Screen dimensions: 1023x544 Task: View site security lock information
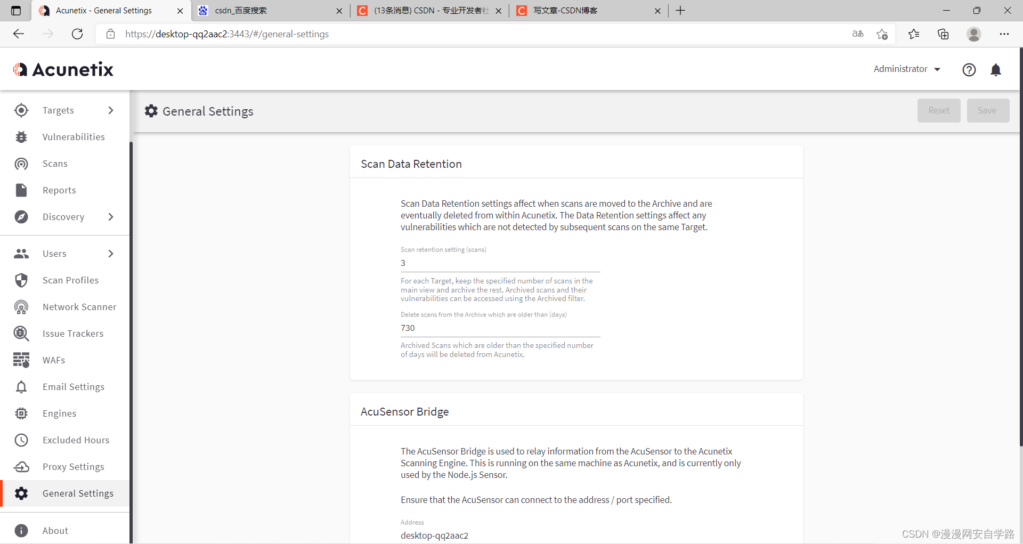pyautogui.click(x=110, y=34)
